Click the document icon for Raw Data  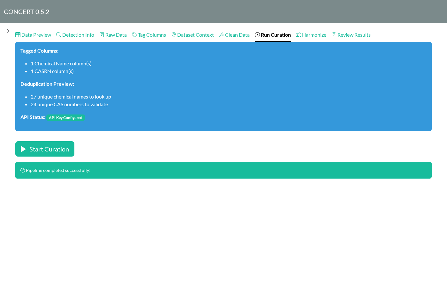point(102,35)
